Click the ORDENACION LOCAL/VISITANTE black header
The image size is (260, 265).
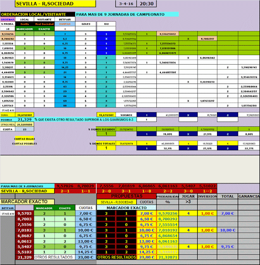38,14
